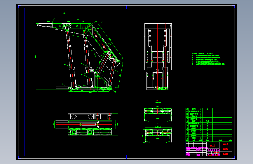Click the red "xxx1" title block text
Image resolution: width=253 pixels, height=164 pixels.
point(212,146)
